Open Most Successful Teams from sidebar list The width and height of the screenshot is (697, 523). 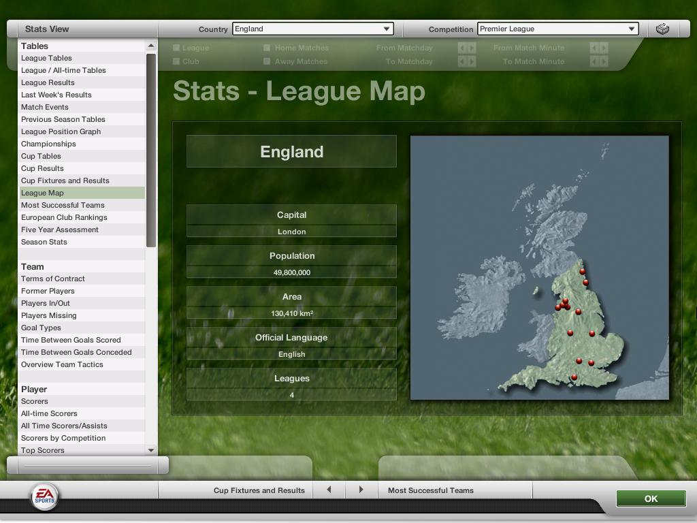pos(63,205)
